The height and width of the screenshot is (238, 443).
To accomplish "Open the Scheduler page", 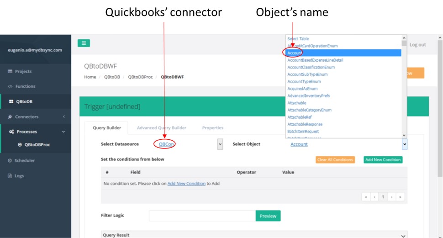I will click(24, 160).
